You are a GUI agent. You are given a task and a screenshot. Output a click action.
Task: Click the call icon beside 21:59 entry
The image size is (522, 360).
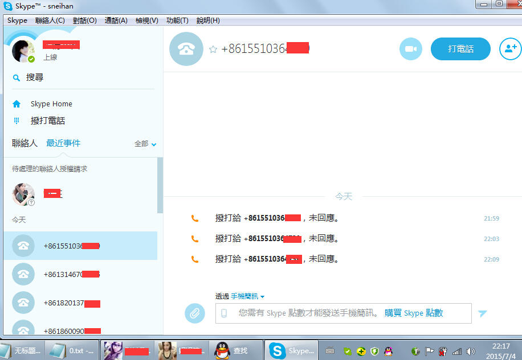195,218
